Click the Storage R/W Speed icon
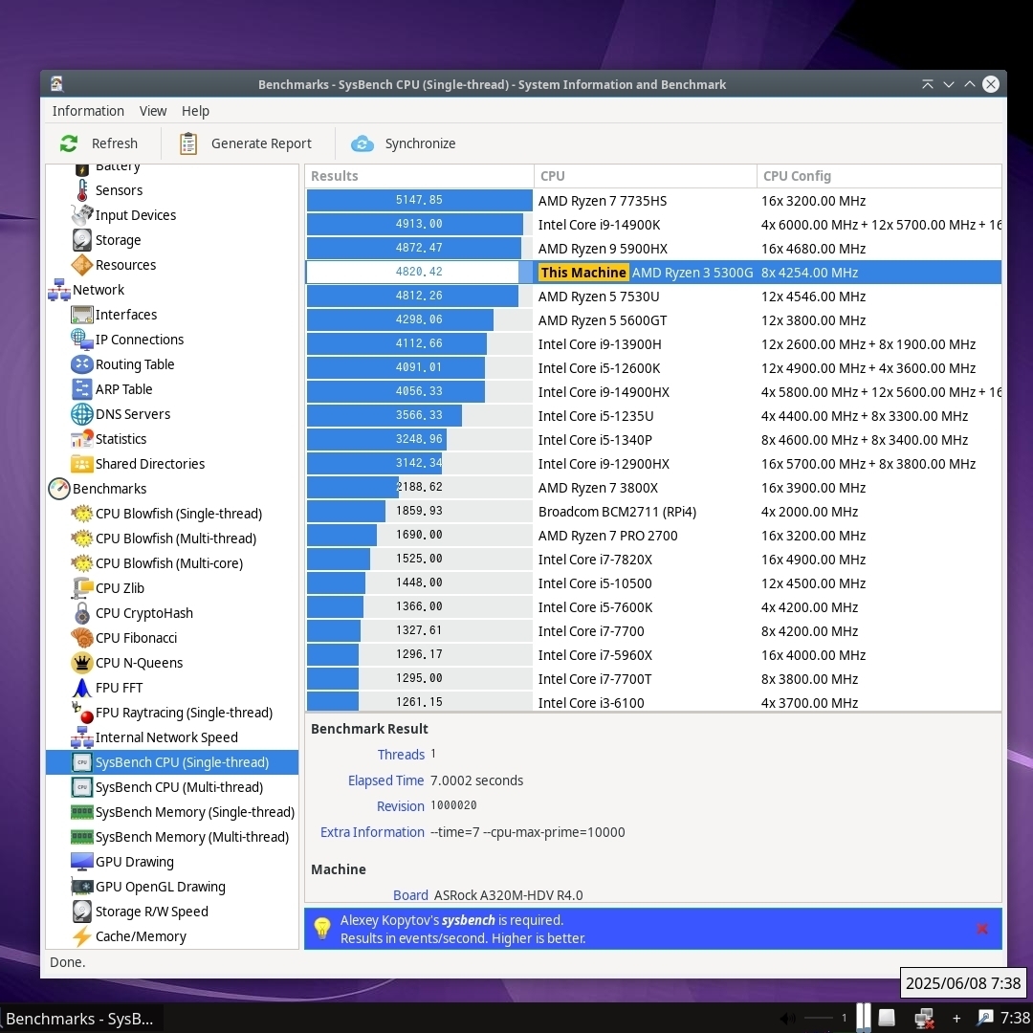Screen dimensions: 1033x1033 81,912
